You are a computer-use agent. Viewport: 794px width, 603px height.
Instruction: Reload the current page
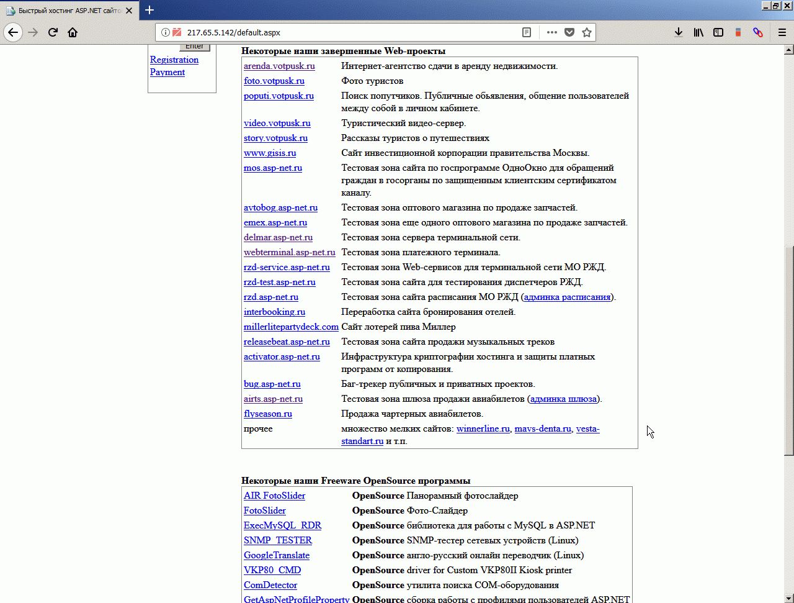click(53, 32)
